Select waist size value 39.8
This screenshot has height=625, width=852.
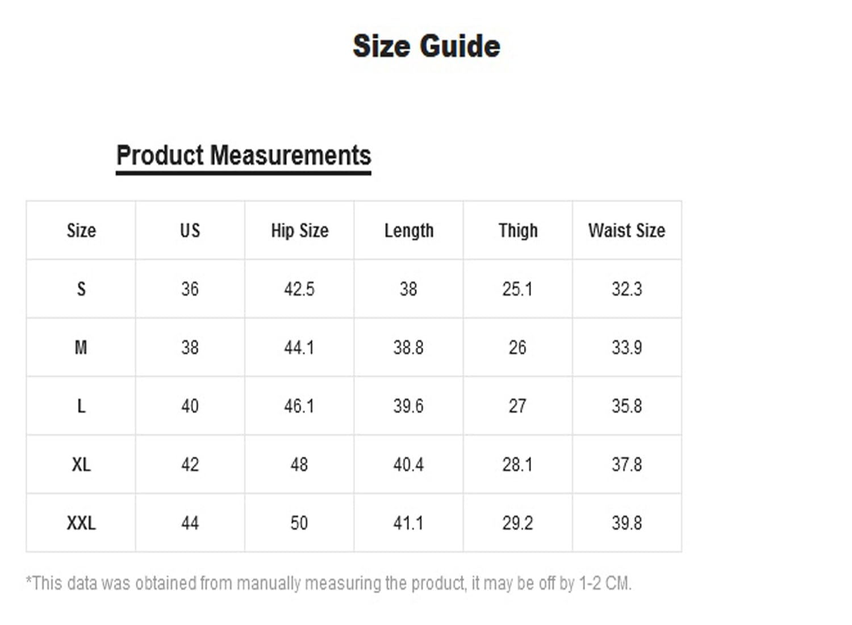[627, 523]
